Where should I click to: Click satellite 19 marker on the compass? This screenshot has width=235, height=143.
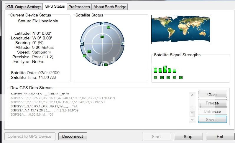pos(108,27)
